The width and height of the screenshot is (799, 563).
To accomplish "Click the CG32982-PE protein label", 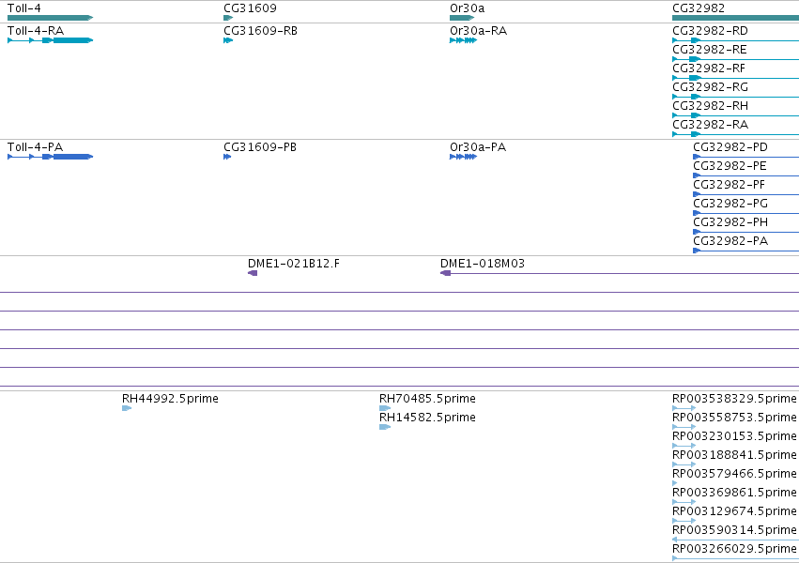I will coord(730,166).
